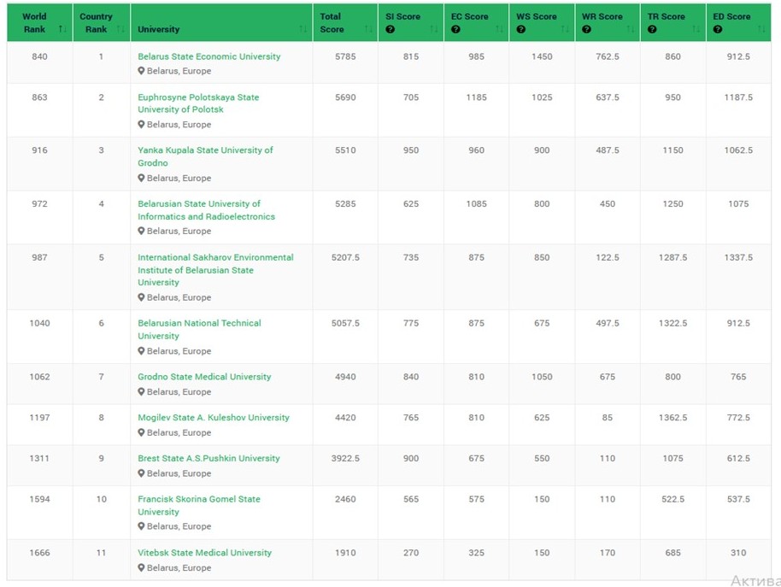Click location pin under Brest State A.S.Pushkin University

click(142, 473)
